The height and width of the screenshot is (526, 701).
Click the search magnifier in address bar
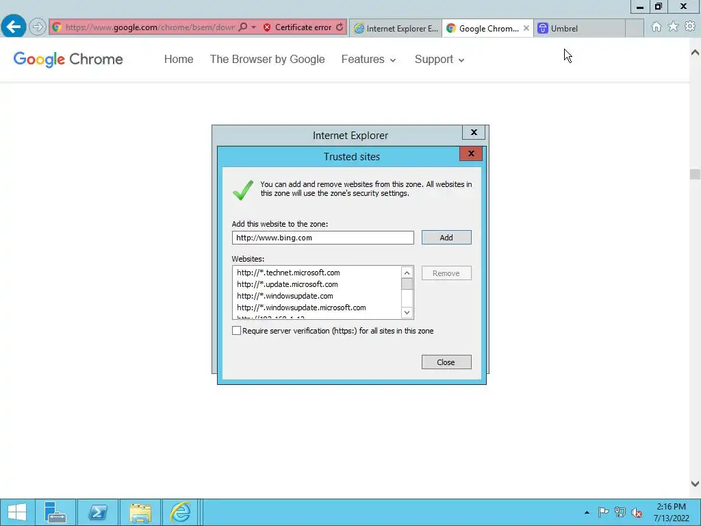(243, 27)
